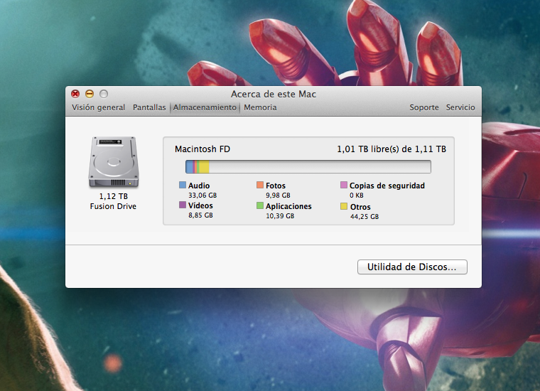Click the Fusion Drive disk icon
The image size is (540, 391).
114,162
